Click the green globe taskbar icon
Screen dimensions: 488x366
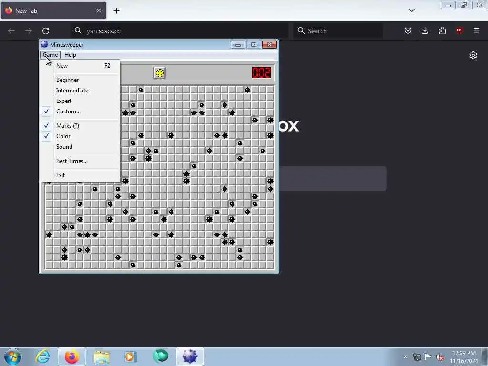pos(161,356)
